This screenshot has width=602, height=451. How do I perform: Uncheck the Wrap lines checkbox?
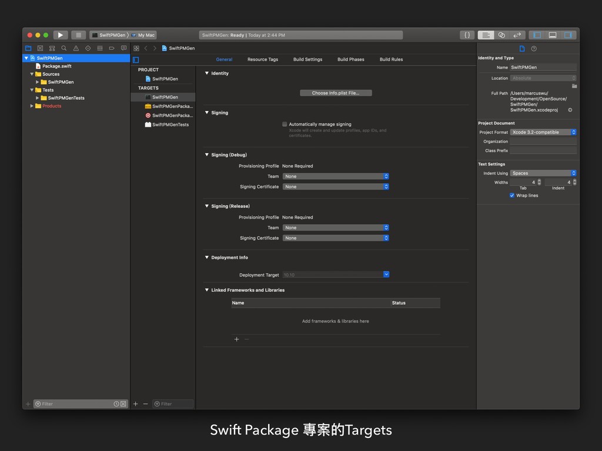512,196
